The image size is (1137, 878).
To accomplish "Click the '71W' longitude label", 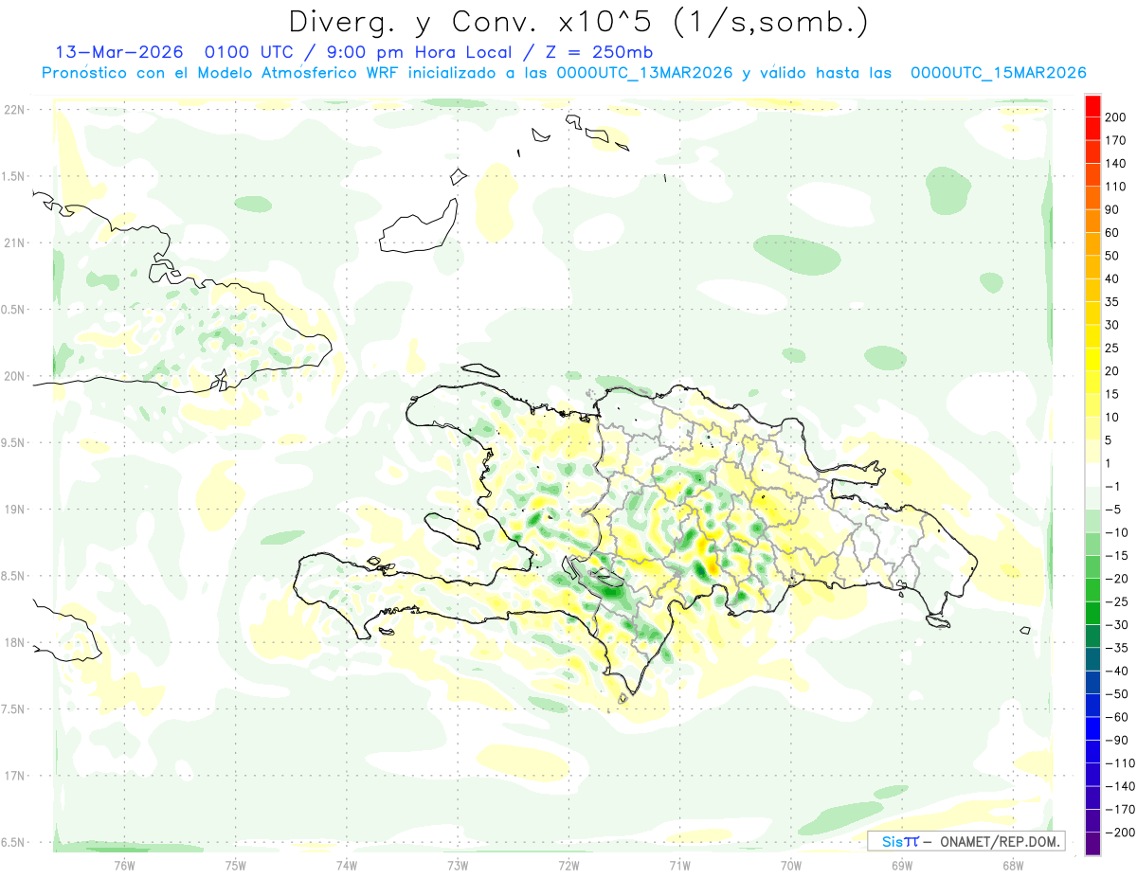I will [x=679, y=865].
